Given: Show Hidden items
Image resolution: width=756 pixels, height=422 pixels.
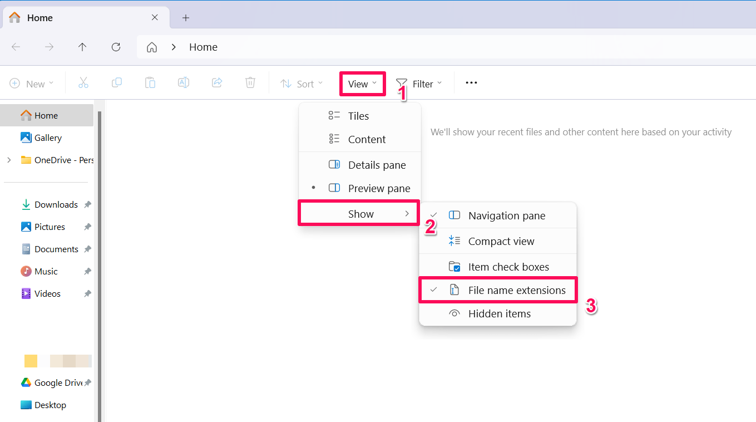Looking at the screenshot, I should coord(498,313).
